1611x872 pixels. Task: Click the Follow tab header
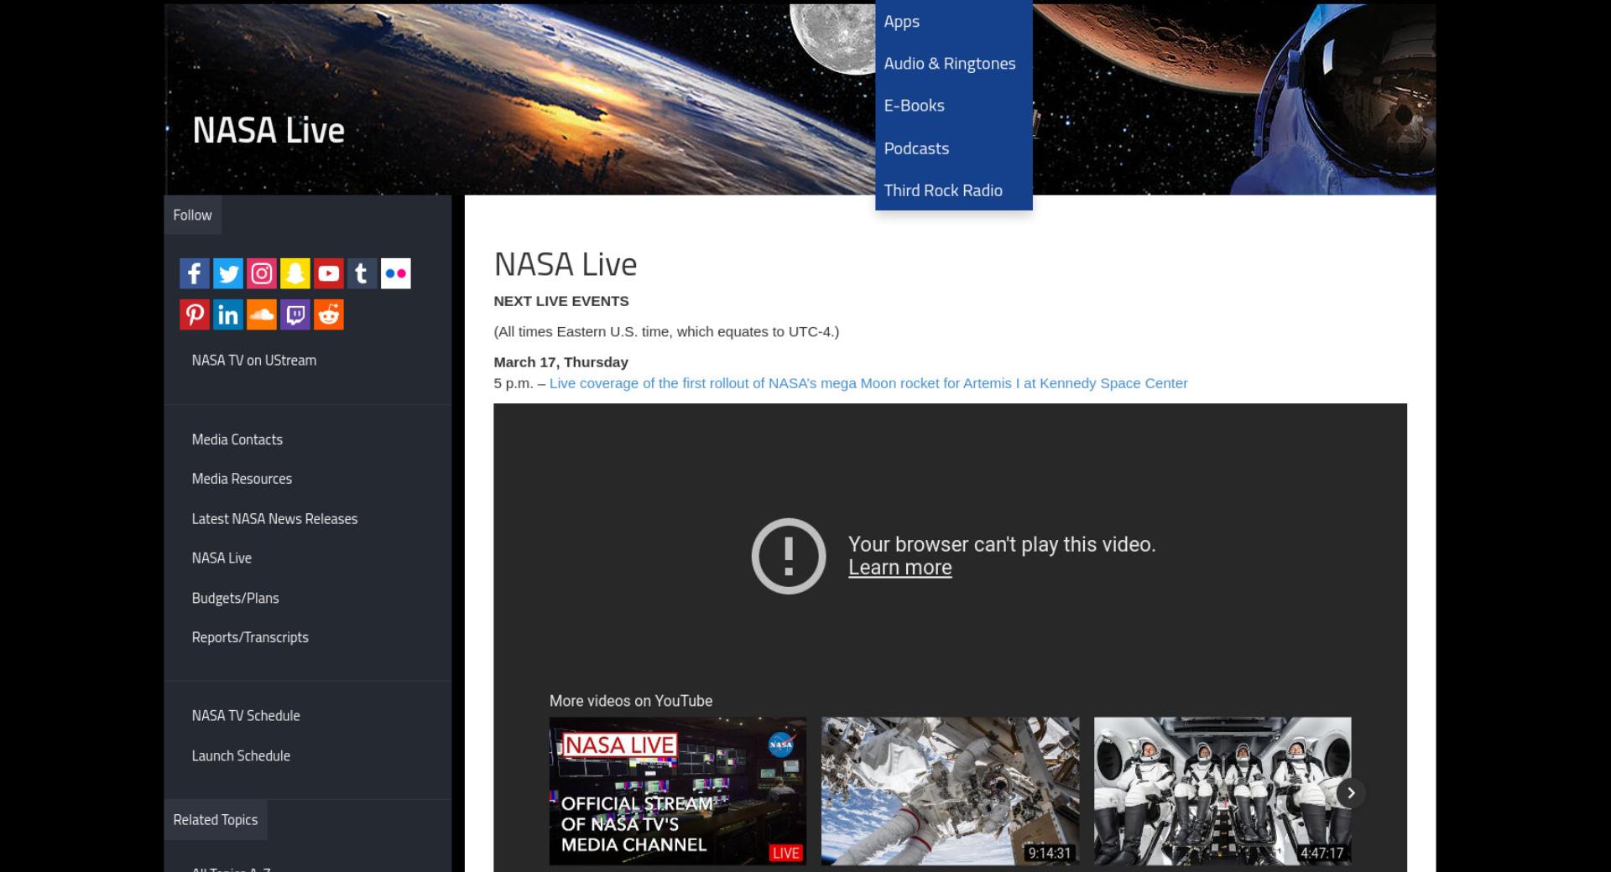click(x=192, y=215)
